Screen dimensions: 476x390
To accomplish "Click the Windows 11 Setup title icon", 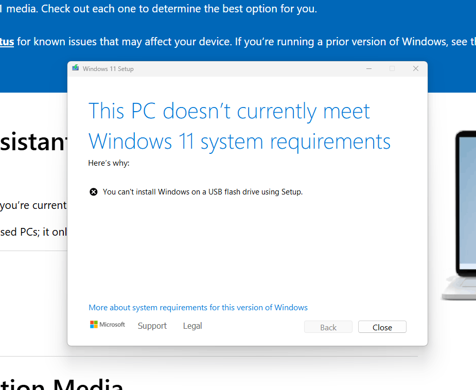I will pyautogui.click(x=76, y=68).
